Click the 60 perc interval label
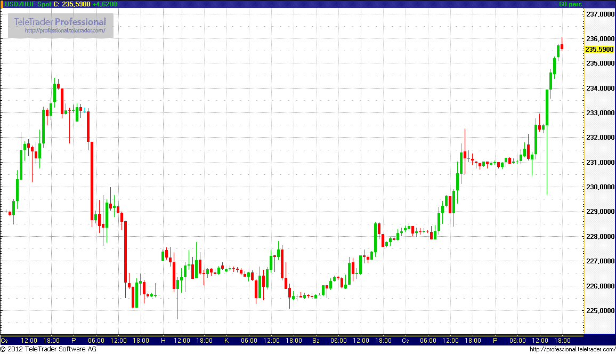The height and width of the screenshot is (354, 616). [x=570, y=4]
